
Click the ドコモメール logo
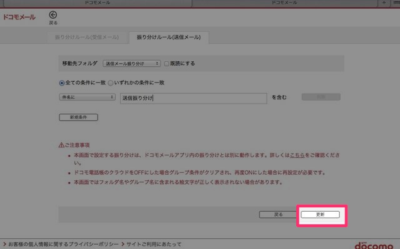(19, 17)
